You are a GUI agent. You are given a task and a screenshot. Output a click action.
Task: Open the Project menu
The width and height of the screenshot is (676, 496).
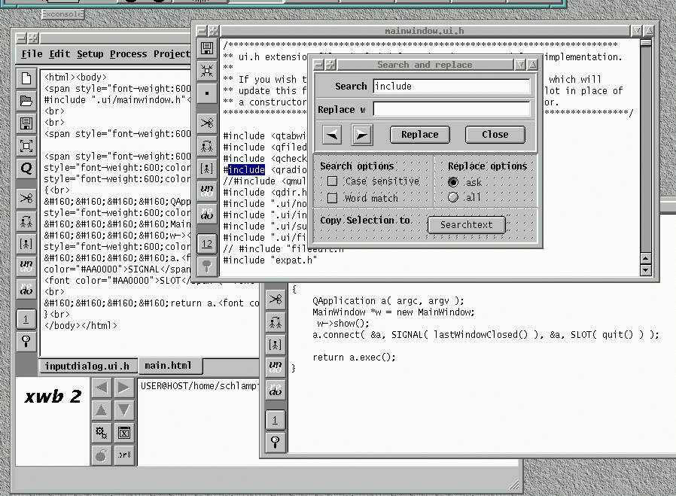[172, 54]
